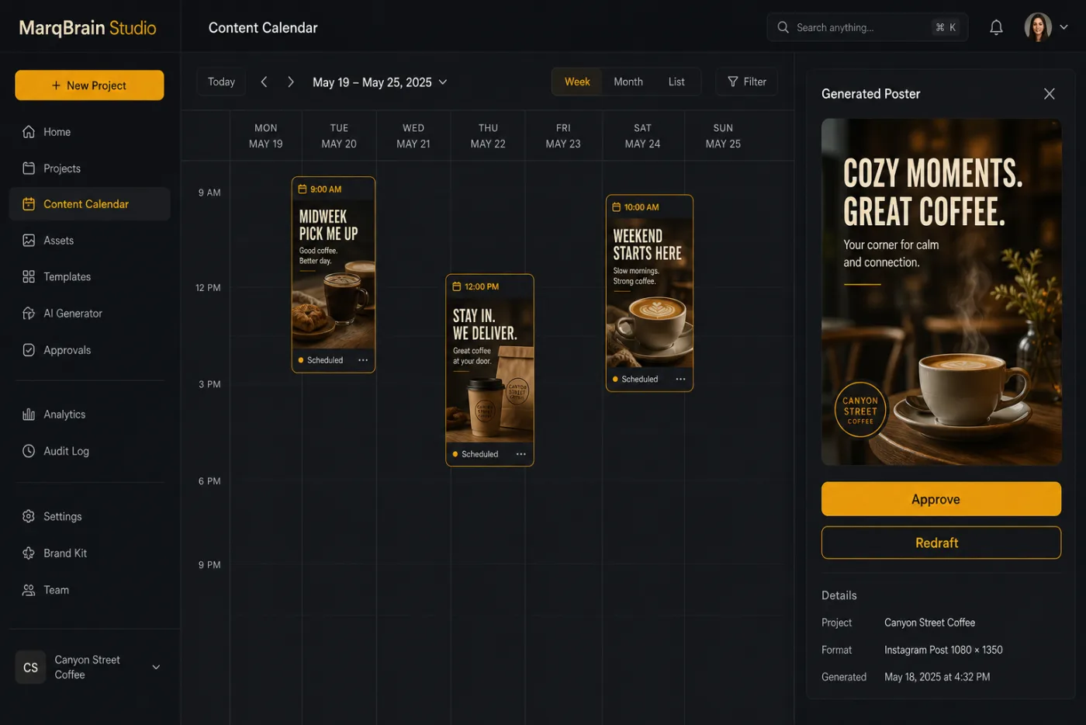The width and height of the screenshot is (1086, 725).
Task: Switch to List view
Action: click(676, 82)
